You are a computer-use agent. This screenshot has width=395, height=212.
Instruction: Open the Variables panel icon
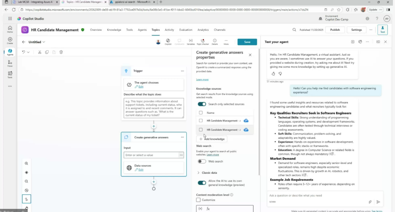click(191, 42)
